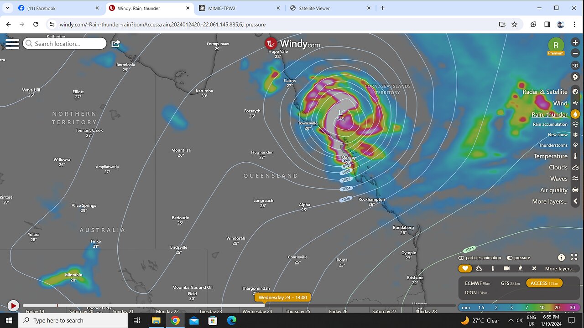Select the Thunderstorms lightning icon

[x=575, y=145]
